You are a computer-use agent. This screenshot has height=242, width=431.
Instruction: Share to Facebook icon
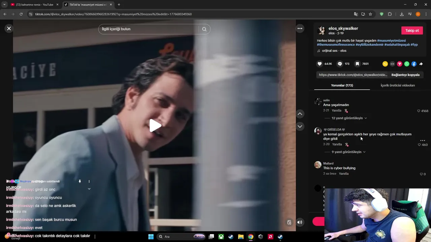[414, 64]
